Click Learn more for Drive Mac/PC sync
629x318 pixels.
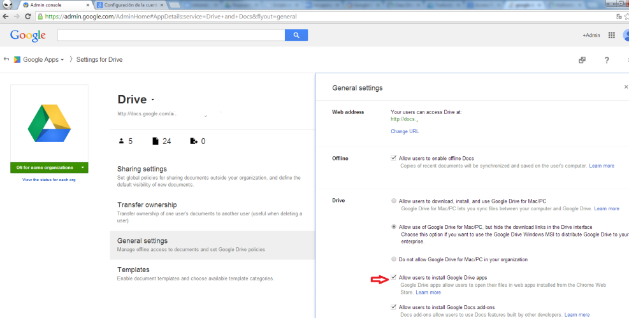pyautogui.click(x=606, y=208)
